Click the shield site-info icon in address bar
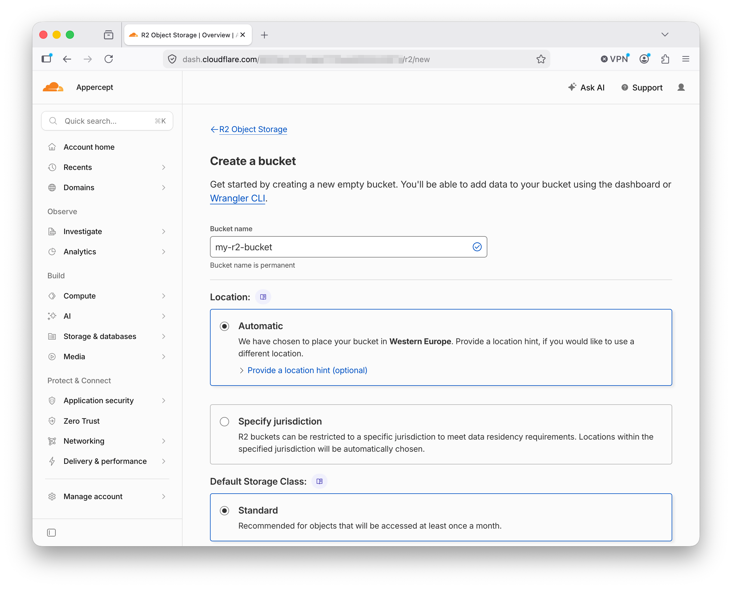732x589 pixels. (x=172, y=59)
